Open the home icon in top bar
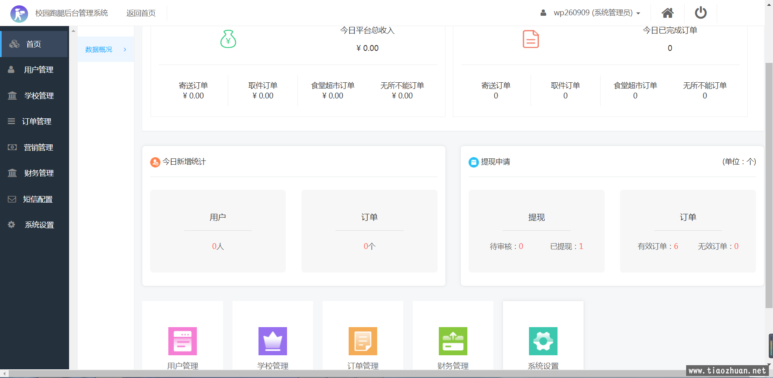 (x=668, y=13)
